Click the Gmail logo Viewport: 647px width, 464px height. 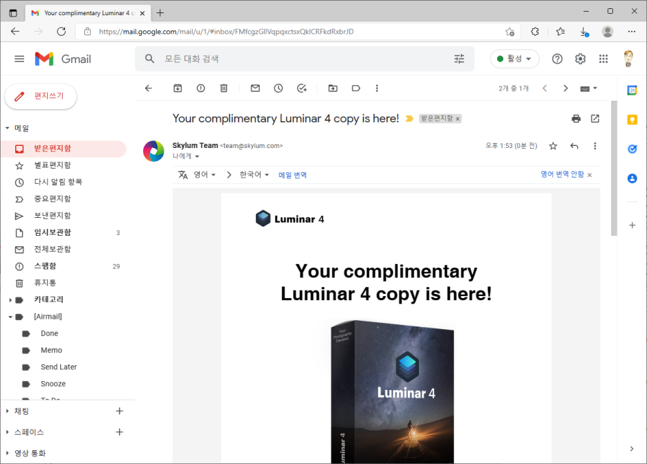(x=63, y=59)
